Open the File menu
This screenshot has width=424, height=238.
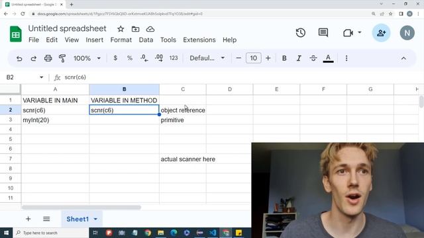(x=34, y=40)
